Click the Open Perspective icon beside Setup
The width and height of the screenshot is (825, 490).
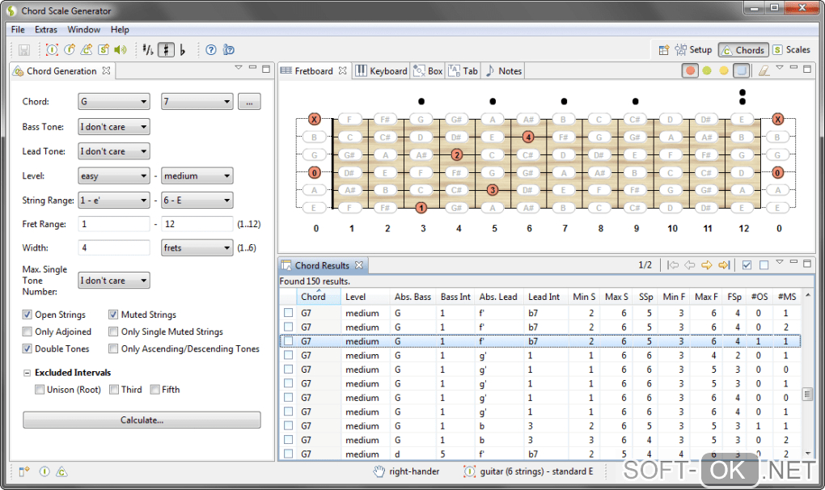(x=664, y=50)
